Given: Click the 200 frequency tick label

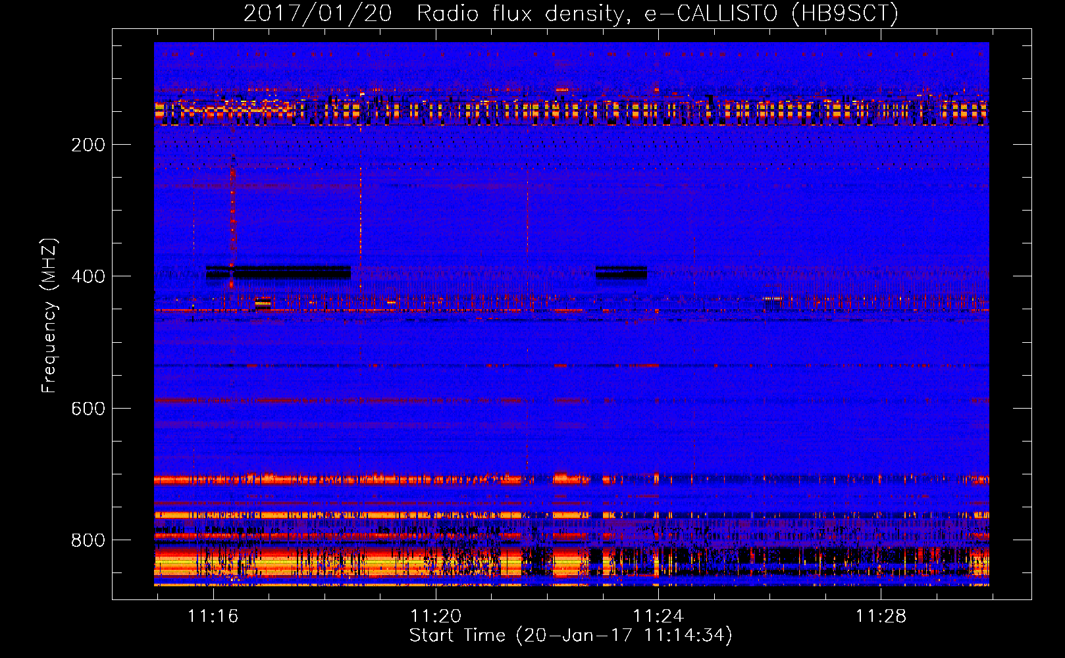Looking at the screenshot, I should (x=88, y=145).
